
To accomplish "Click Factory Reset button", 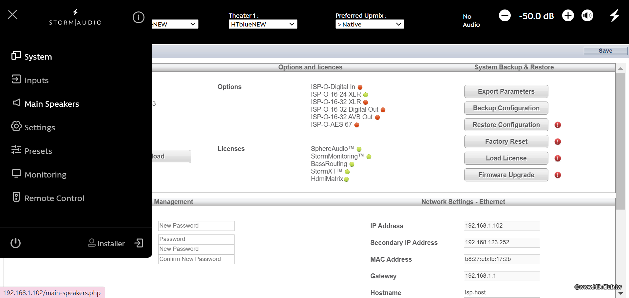I will [x=506, y=141].
